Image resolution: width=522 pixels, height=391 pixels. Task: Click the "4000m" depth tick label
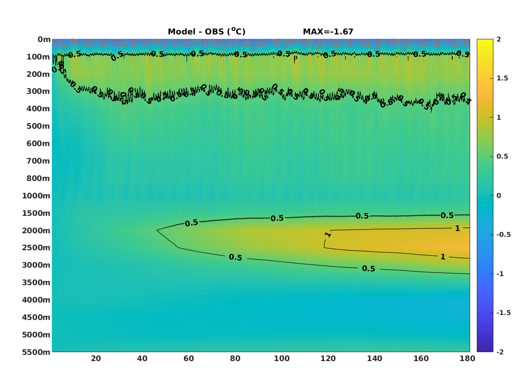(36, 300)
